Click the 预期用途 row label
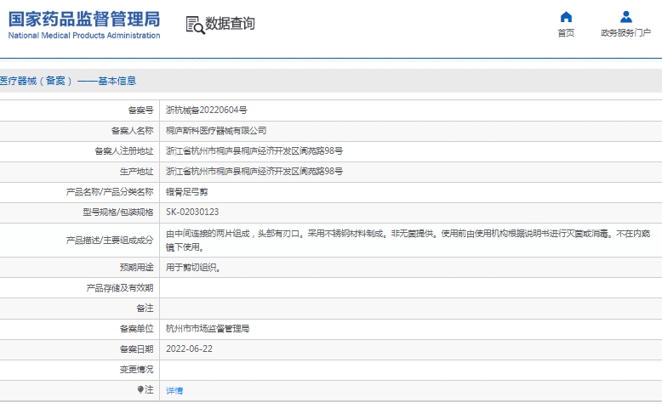The image size is (662, 408). pos(136,268)
